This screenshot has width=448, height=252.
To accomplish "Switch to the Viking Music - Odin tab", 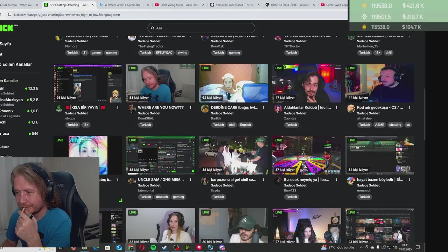I will coord(179,5).
